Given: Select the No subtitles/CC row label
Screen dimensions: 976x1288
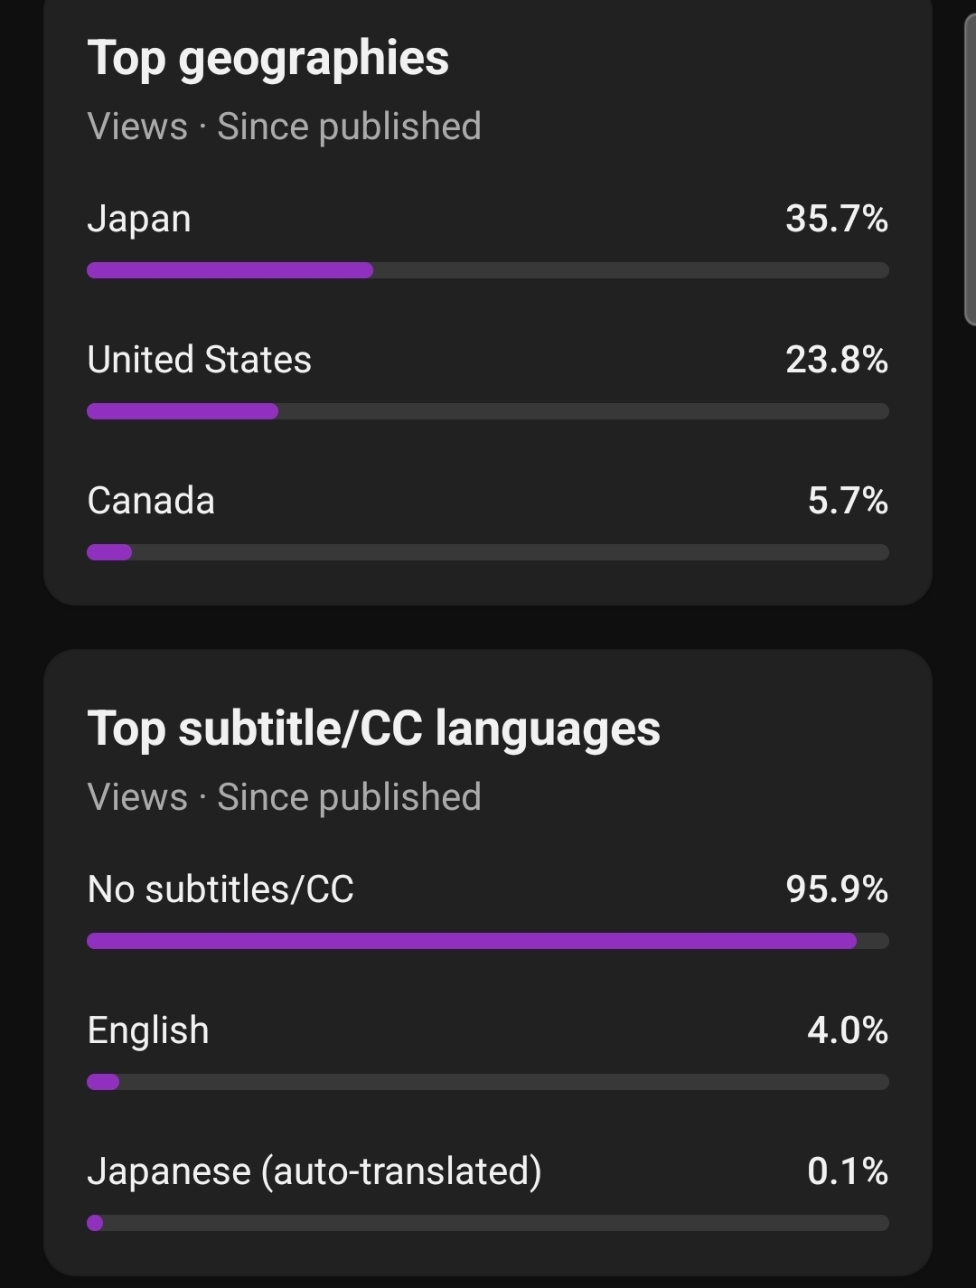Looking at the screenshot, I should coord(221,890).
